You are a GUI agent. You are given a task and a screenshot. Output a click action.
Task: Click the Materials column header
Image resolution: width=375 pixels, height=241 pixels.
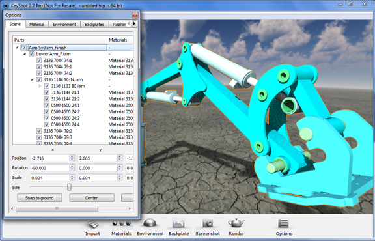tap(120, 40)
